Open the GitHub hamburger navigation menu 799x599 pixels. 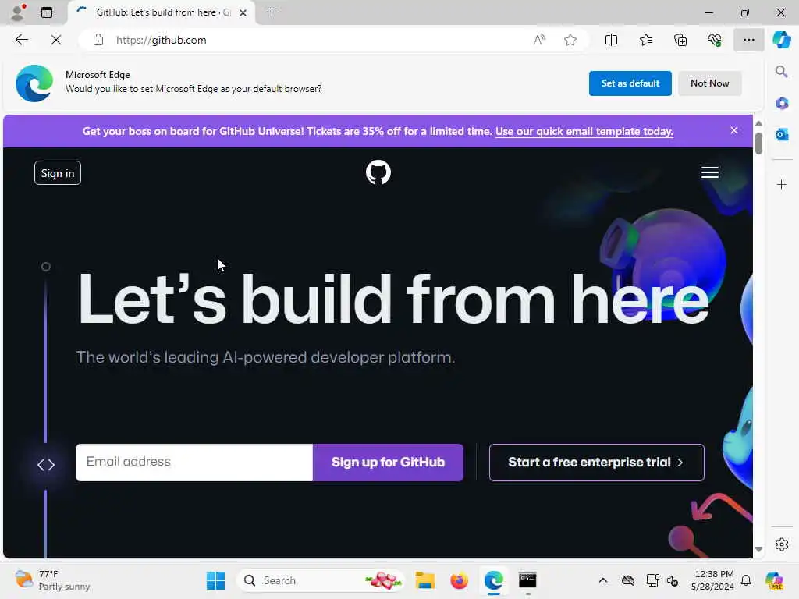tap(710, 172)
